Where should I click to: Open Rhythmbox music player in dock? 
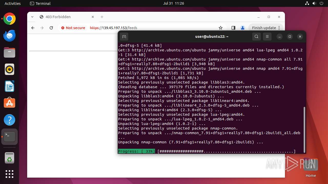[9, 69]
